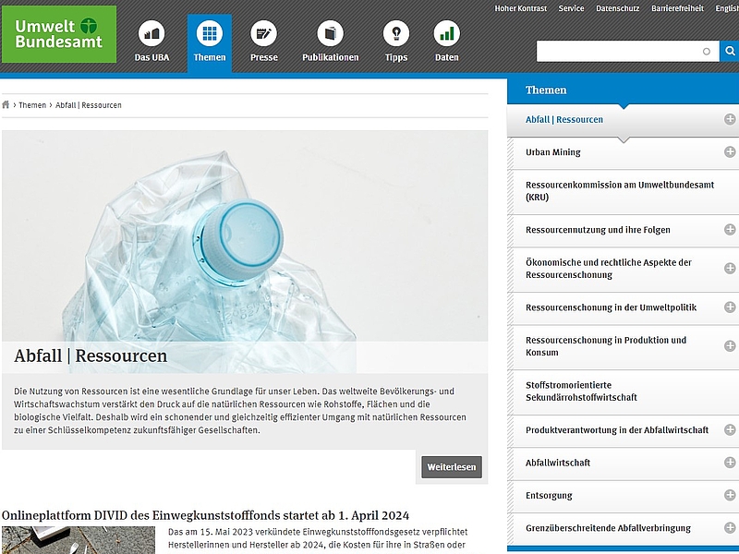Click the magnifier search button

pos(729,52)
